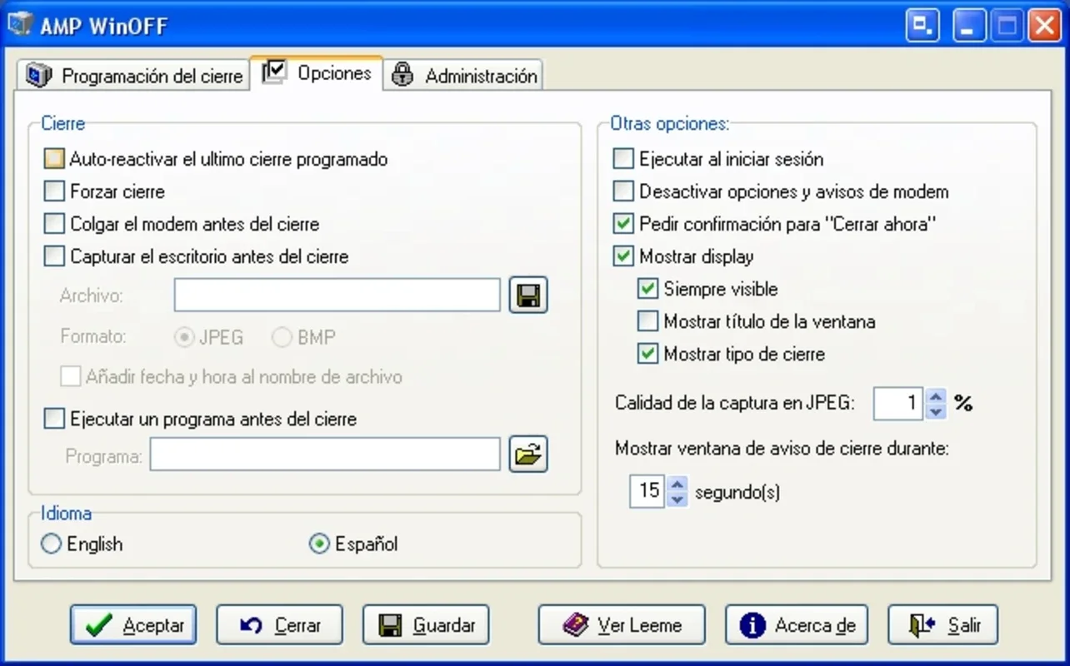Image resolution: width=1070 pixels, height=666 pixels.
Task: Increase warning window seconds with up arrow
Action: (x=677, y=484)
